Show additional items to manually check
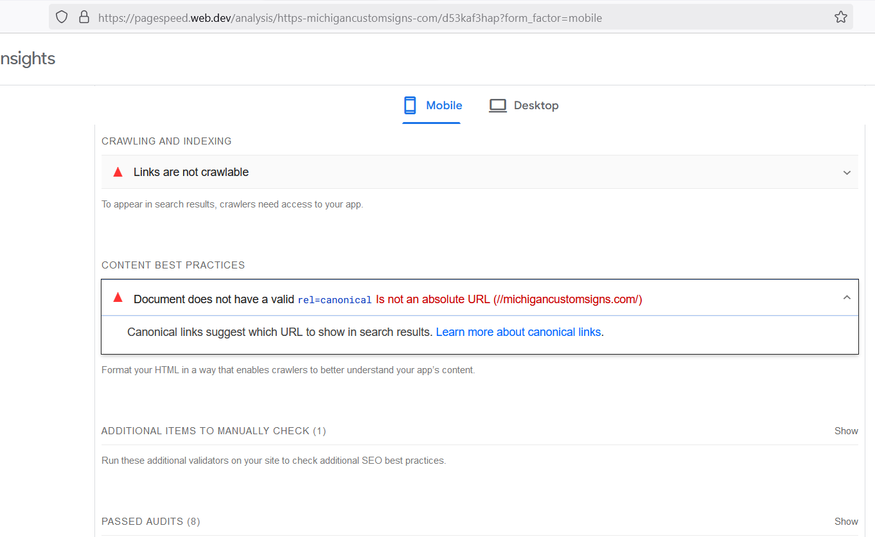875x537 pixels. (846, 431)
